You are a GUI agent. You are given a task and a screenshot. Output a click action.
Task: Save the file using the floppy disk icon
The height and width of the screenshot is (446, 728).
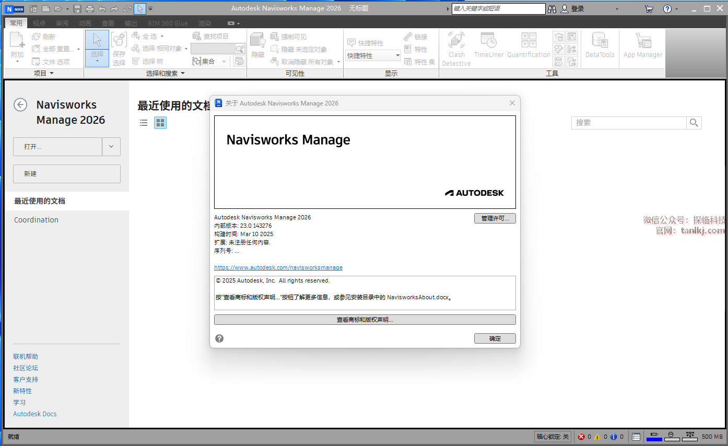click(x=77, y=9)
